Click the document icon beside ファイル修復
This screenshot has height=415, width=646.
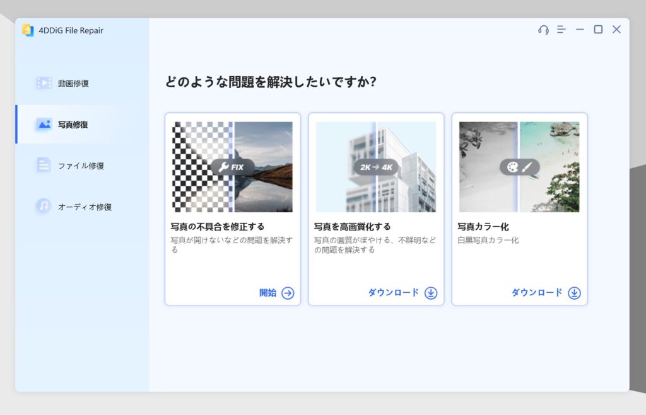click(44, 166)
